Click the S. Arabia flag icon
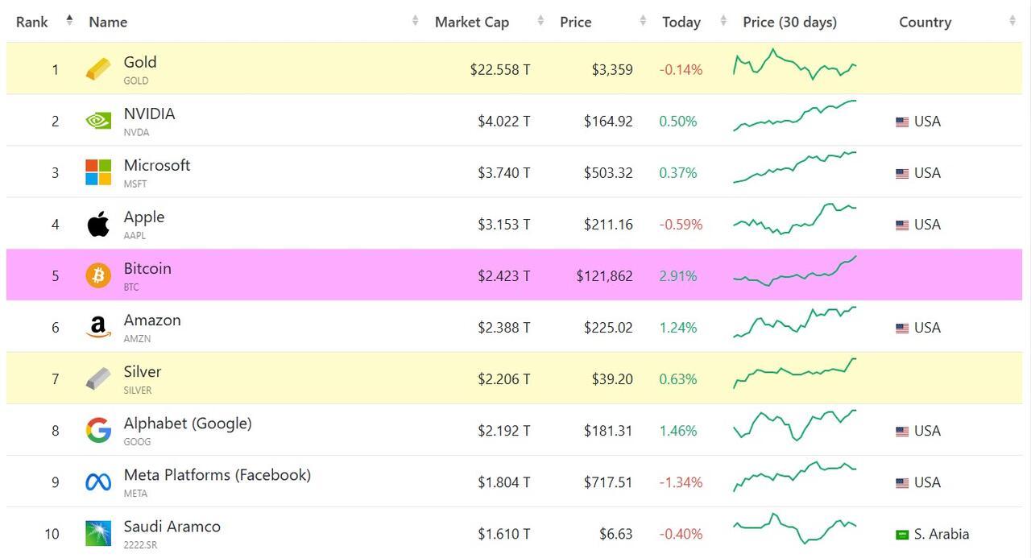This screenshot has height=558, width=1031. click(902, 535)
